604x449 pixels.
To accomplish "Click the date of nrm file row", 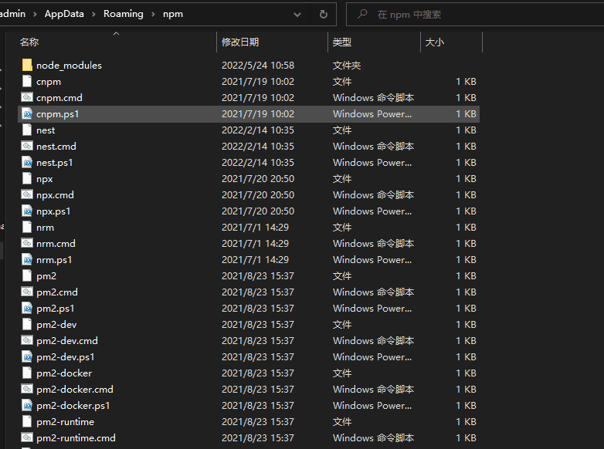I will (255, 228).
